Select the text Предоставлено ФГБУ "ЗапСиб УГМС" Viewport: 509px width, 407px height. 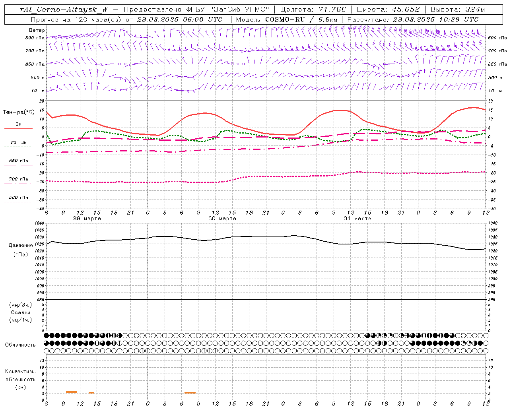[x=197, y=10]
